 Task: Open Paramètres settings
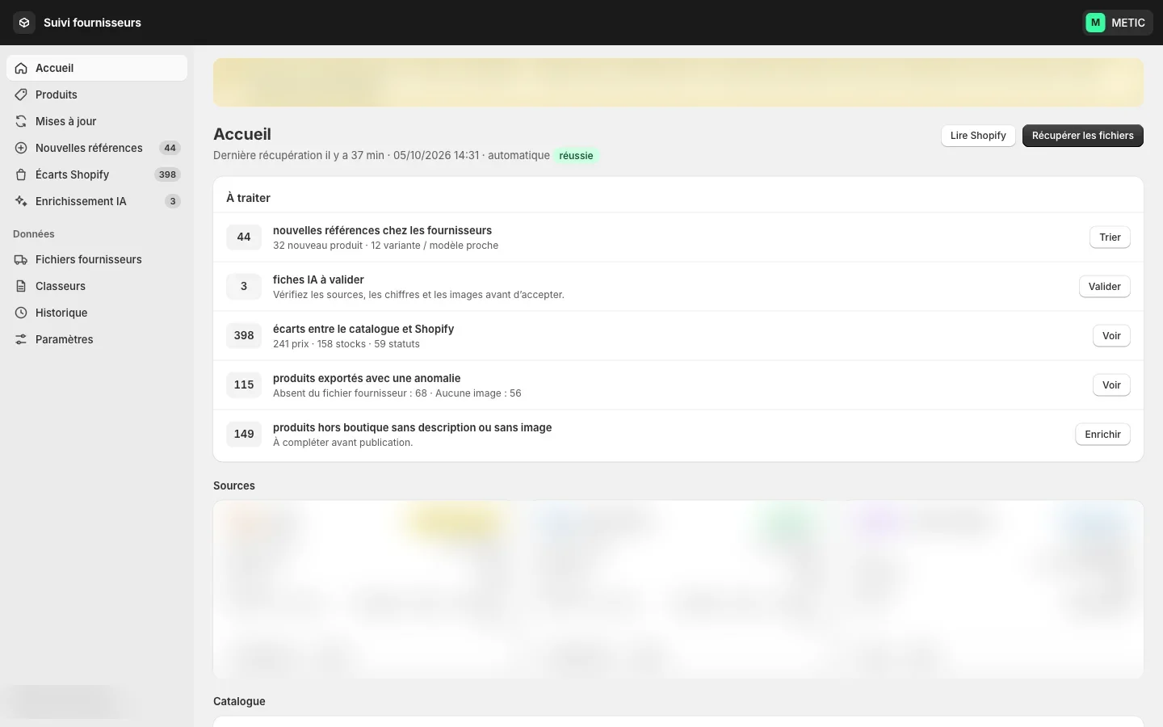click(97, 339)
